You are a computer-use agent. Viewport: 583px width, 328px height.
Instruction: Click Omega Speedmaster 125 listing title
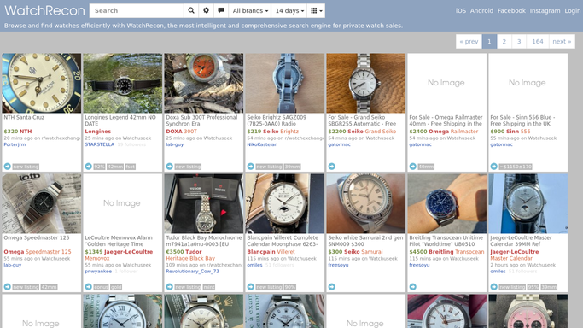37,237
